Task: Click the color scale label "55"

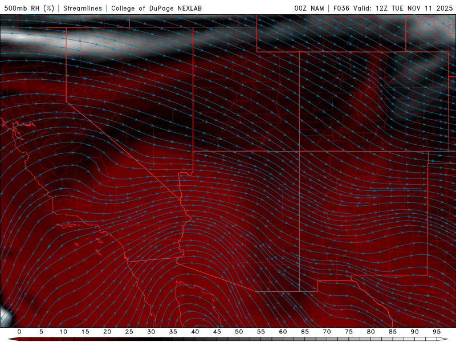Action: pyautogui.click(x=261, y=332)
